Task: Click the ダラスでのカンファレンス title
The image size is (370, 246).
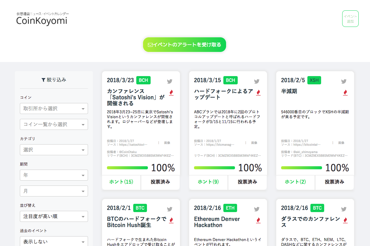Action: tap(311, 222)
